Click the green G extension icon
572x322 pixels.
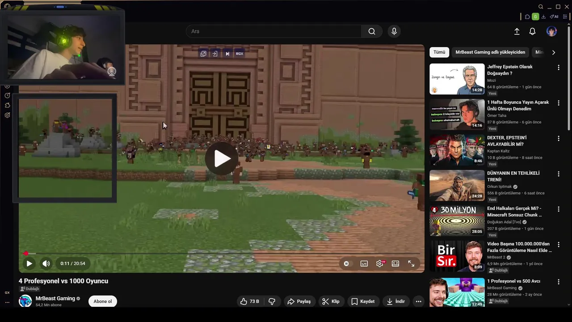click(535, 17)
